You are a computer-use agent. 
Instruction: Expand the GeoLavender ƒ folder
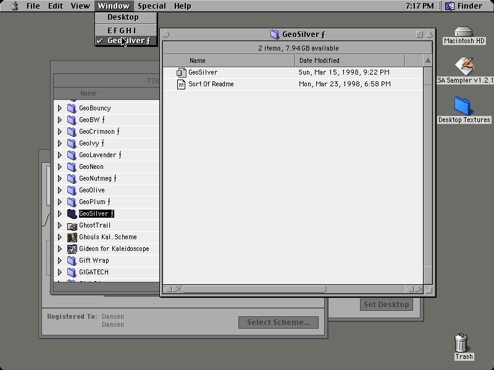pos(59,155)
